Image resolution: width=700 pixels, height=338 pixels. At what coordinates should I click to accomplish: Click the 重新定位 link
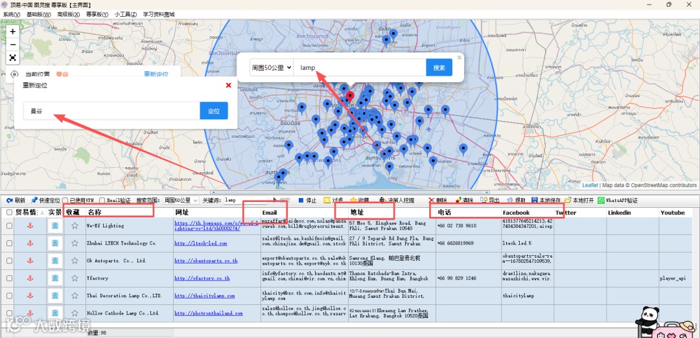pos(156,74)
